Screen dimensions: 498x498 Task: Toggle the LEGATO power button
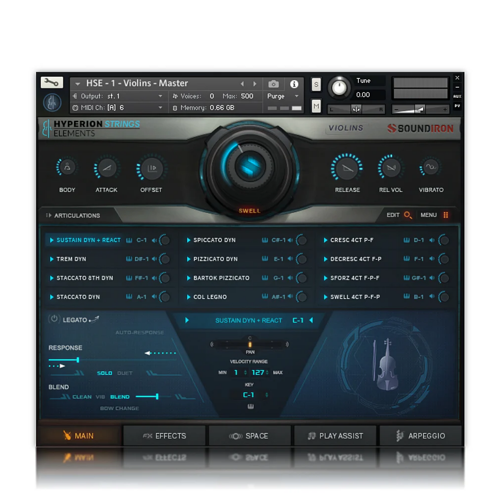(54, 319)
